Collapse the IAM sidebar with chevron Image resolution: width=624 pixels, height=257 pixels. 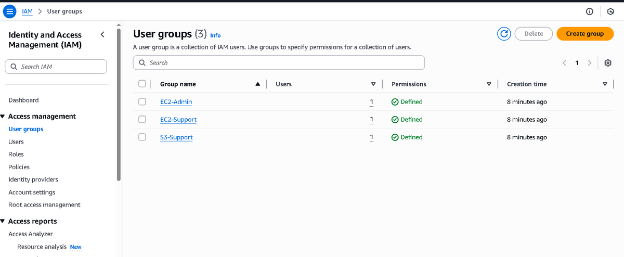(x=102, y=35)
